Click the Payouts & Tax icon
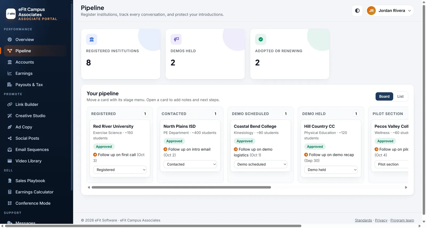 coord(10,85)
